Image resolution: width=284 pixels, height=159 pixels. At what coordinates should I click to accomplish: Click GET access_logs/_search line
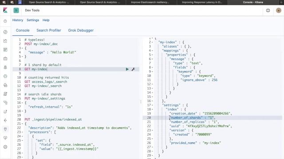point(46,82)
